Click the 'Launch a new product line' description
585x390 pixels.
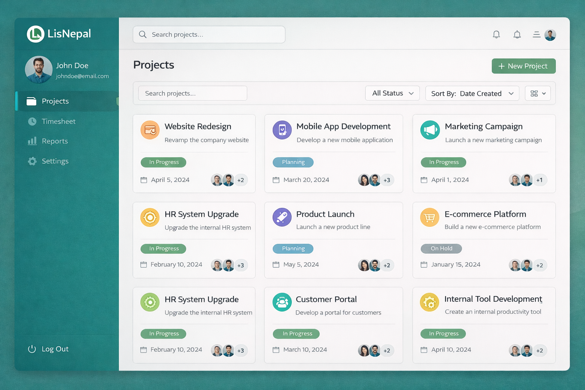click(x=333, y=227)
